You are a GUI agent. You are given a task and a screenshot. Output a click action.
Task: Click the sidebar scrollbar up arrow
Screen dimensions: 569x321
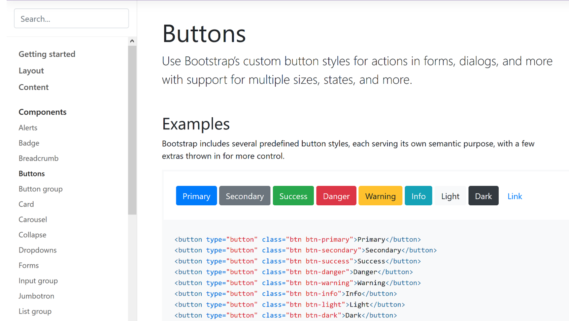[132, 41]
